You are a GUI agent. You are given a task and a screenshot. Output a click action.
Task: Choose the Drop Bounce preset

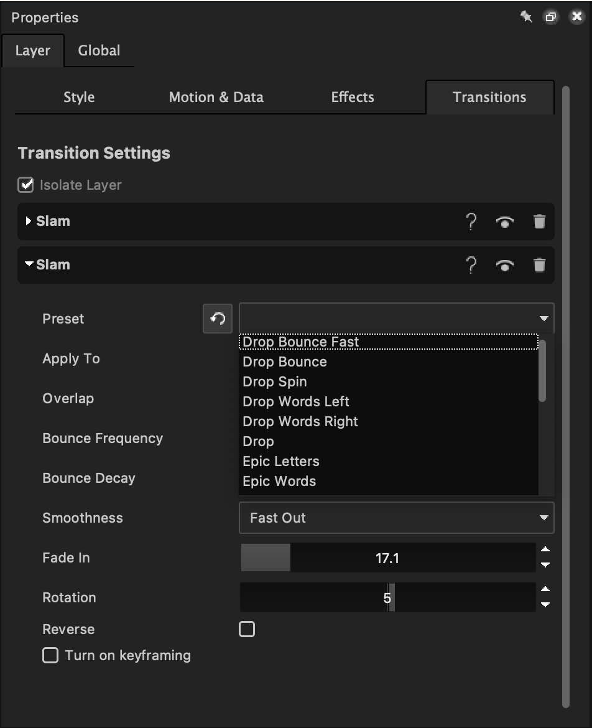[x=389, y=362]
